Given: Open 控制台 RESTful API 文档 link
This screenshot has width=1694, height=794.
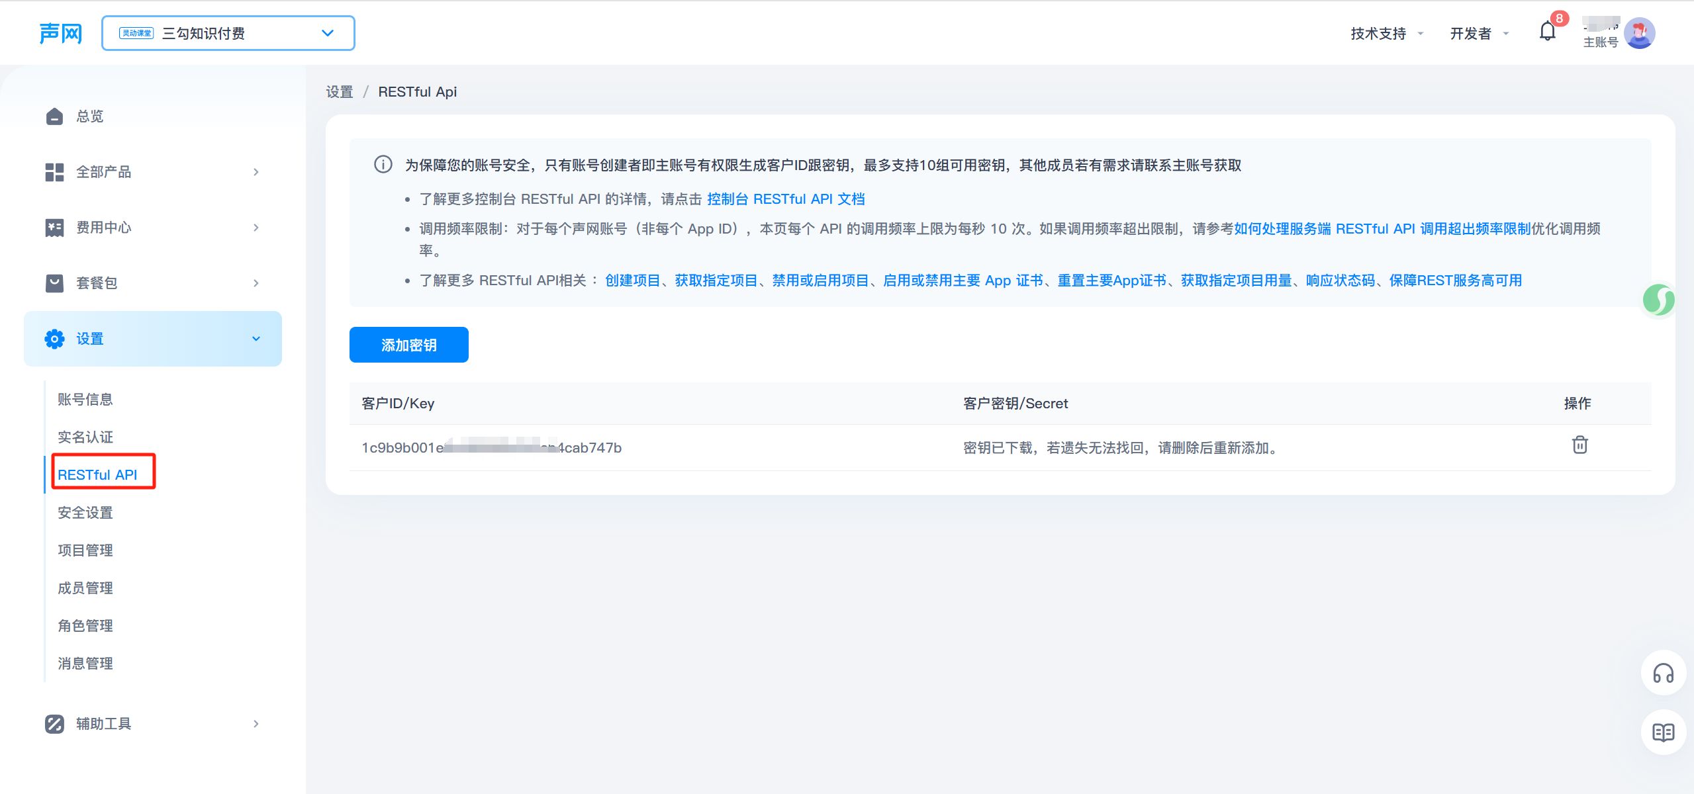Looking at the screenshot, I should pos(785,199).
